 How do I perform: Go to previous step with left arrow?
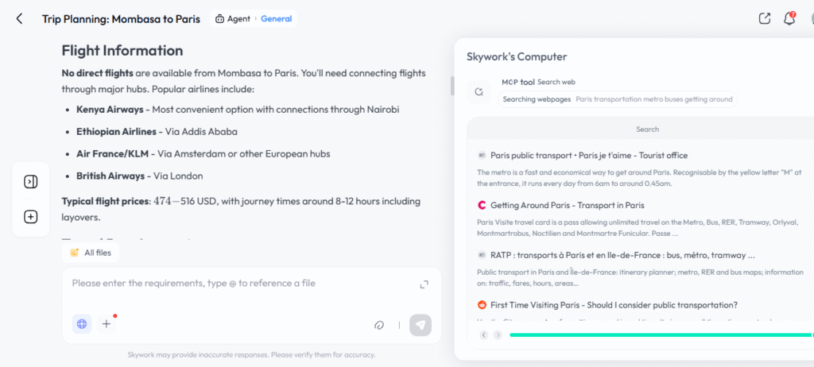pos(484,334)
